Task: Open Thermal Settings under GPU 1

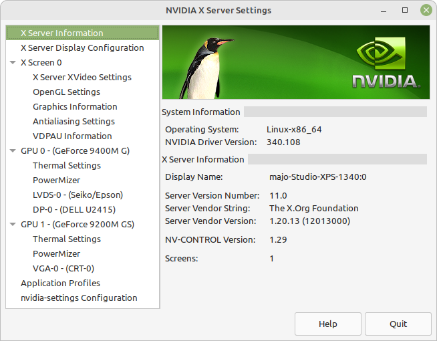Action: [67, 239]
